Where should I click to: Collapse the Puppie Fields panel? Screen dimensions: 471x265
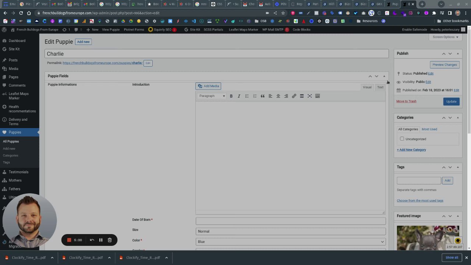[x=384, y=76]
